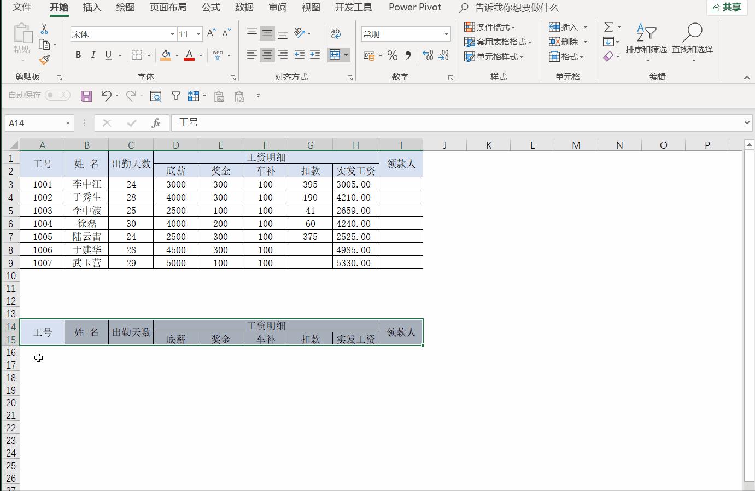Toggle center alignment in the ribbon

click(267, 55)
